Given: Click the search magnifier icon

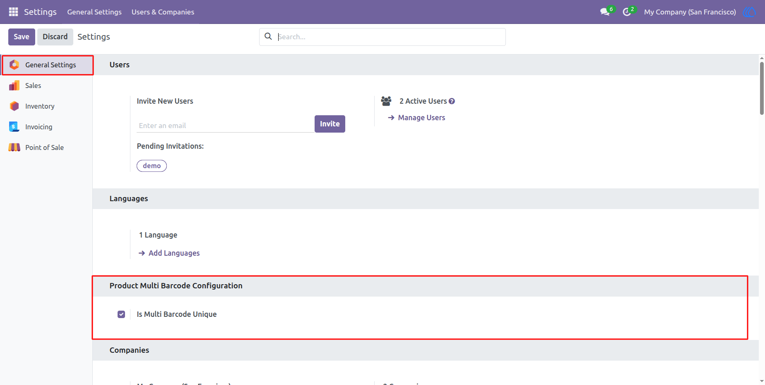Looking at the screenshot, I should coord(268,36).
